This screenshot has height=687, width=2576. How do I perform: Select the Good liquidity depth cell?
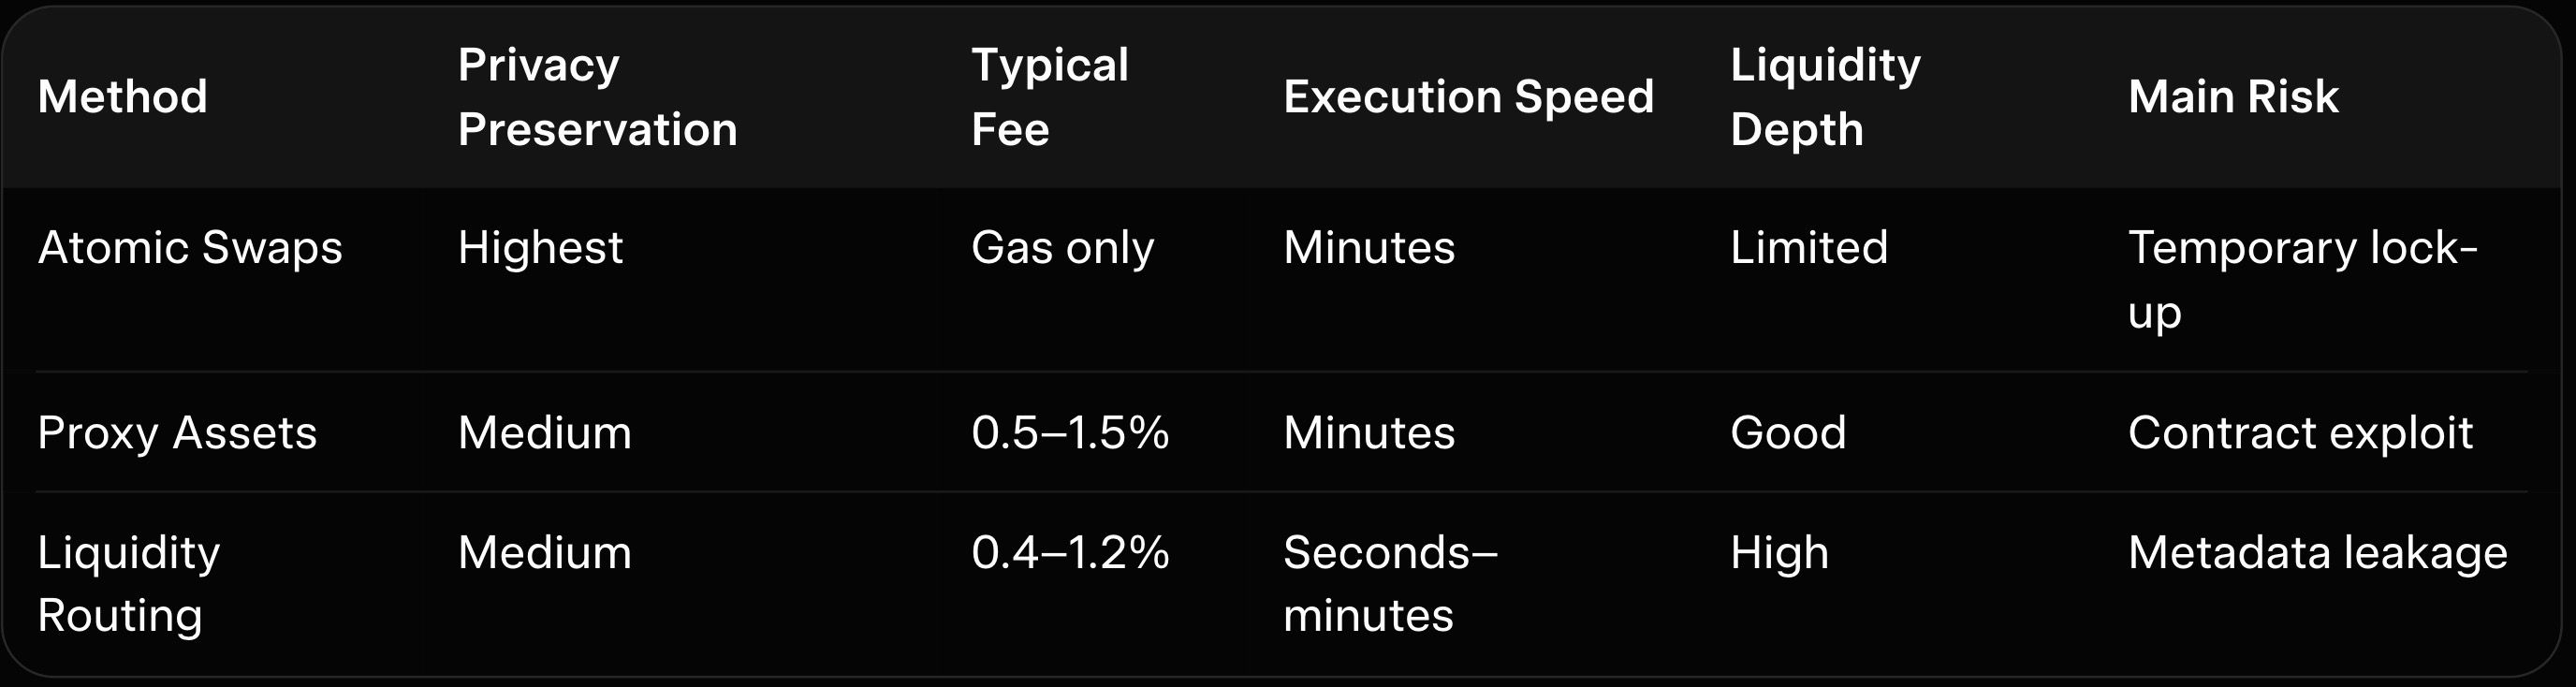pos(1788,433)
